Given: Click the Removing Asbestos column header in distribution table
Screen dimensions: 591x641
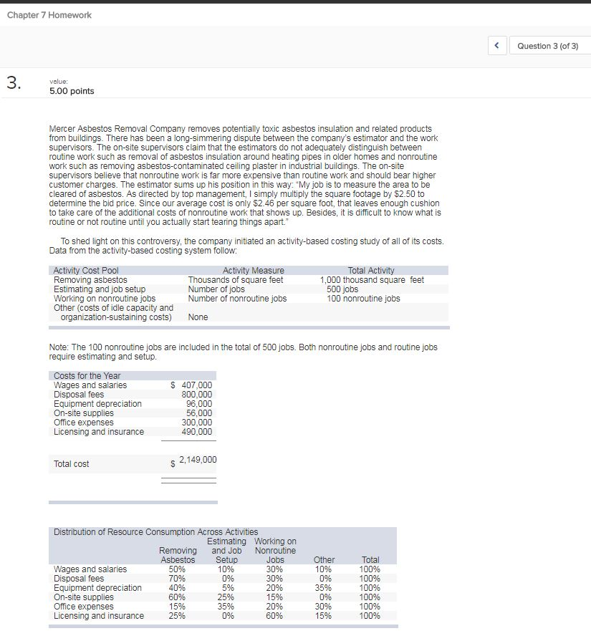Looking at the screenshot, I should click(x=178, y=555).
